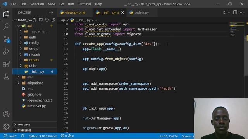
Task: Refresh the Explorer file tree
Action: coord(47,20)
